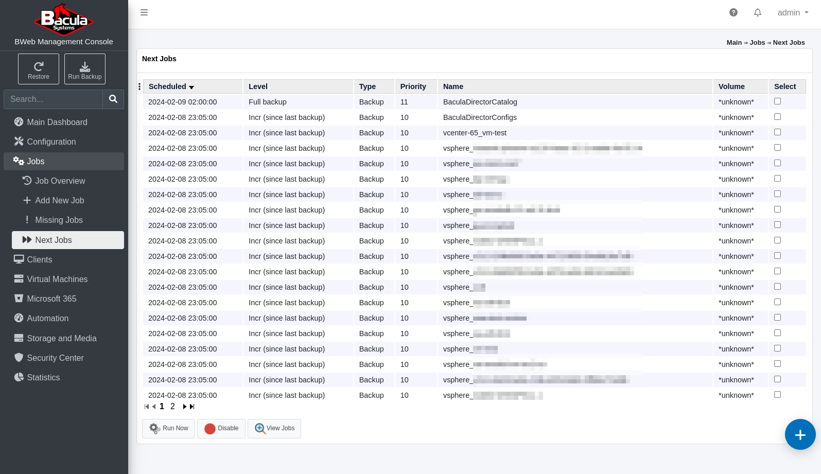Toggle sidebar with hamburger menu icon

pos(144,12)
